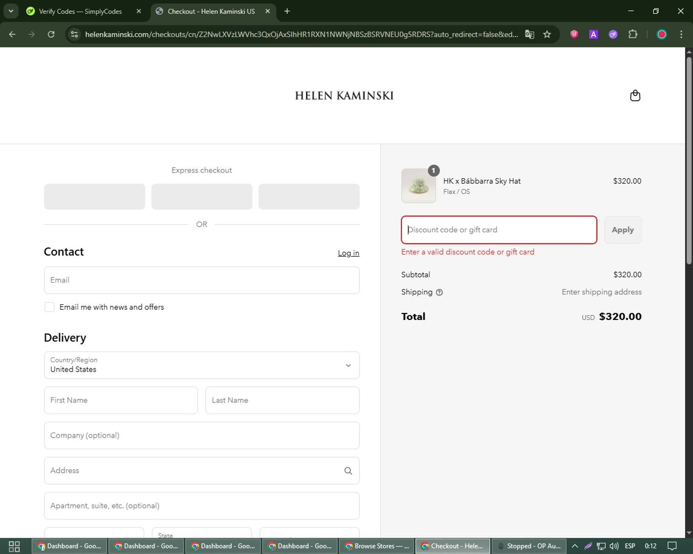This screenshot has height=554, width=693.
Task: Click the Apartment, suite, etc. field
Action: coord(202,506)
